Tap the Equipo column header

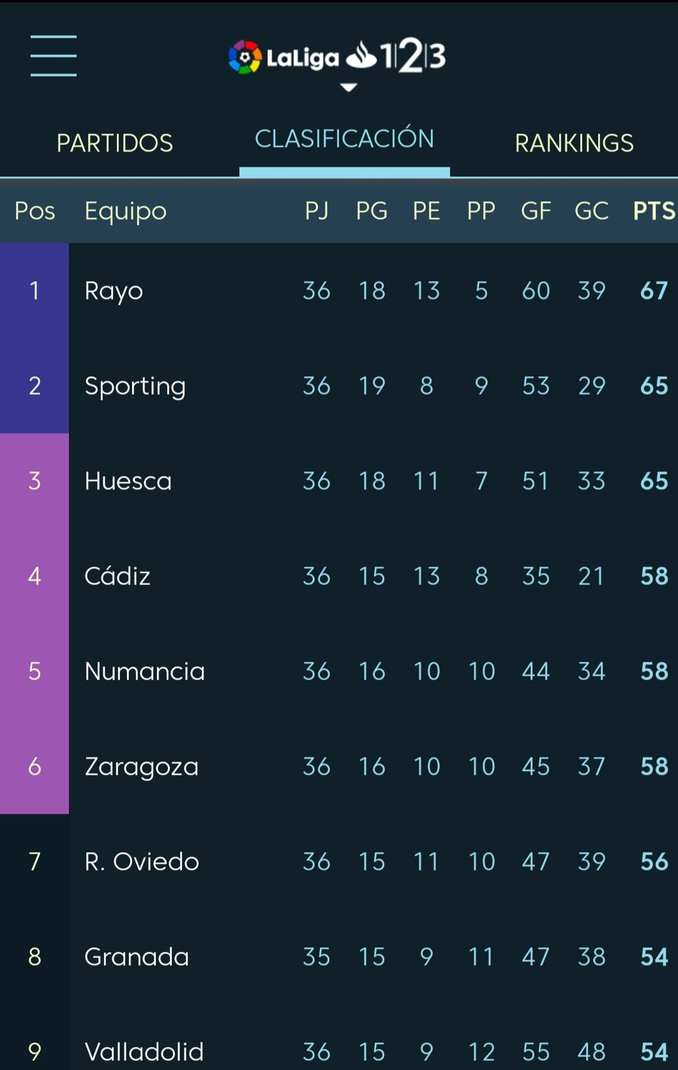click(126, 211)
